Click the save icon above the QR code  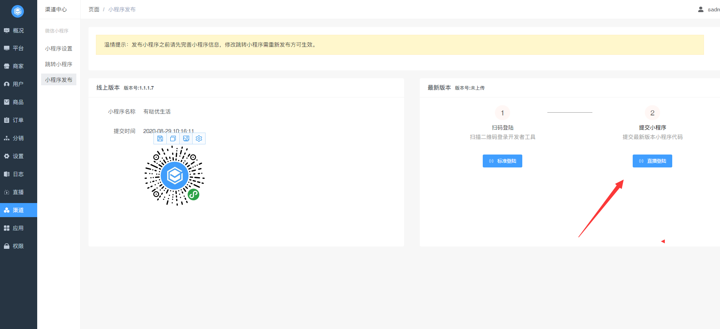pos(160,138)
